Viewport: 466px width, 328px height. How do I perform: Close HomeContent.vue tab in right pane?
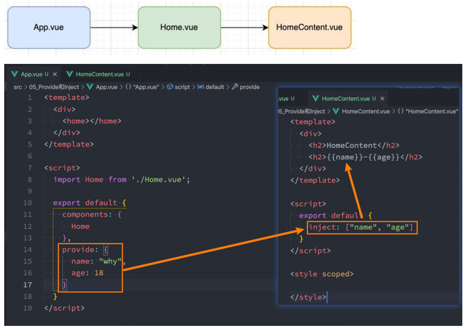point(383,99)
